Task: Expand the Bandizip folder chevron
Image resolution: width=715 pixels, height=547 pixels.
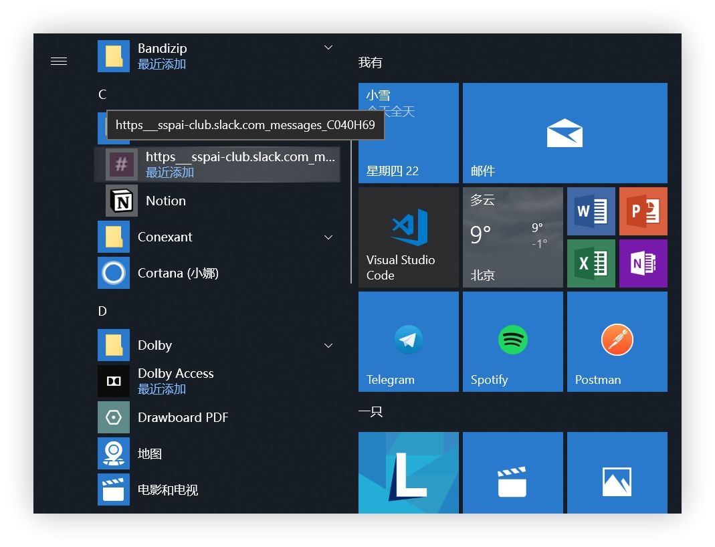Action: pos(328,47)
